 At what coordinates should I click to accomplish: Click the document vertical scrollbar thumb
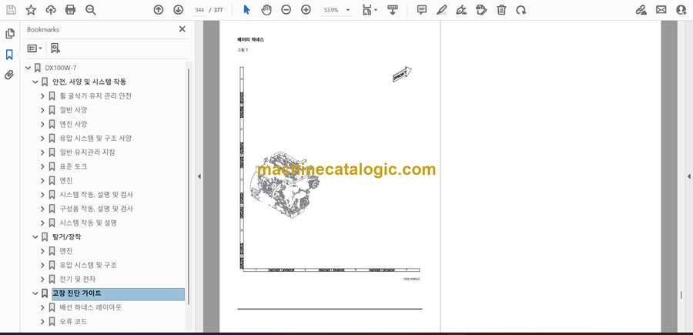[x=681, y=294]
